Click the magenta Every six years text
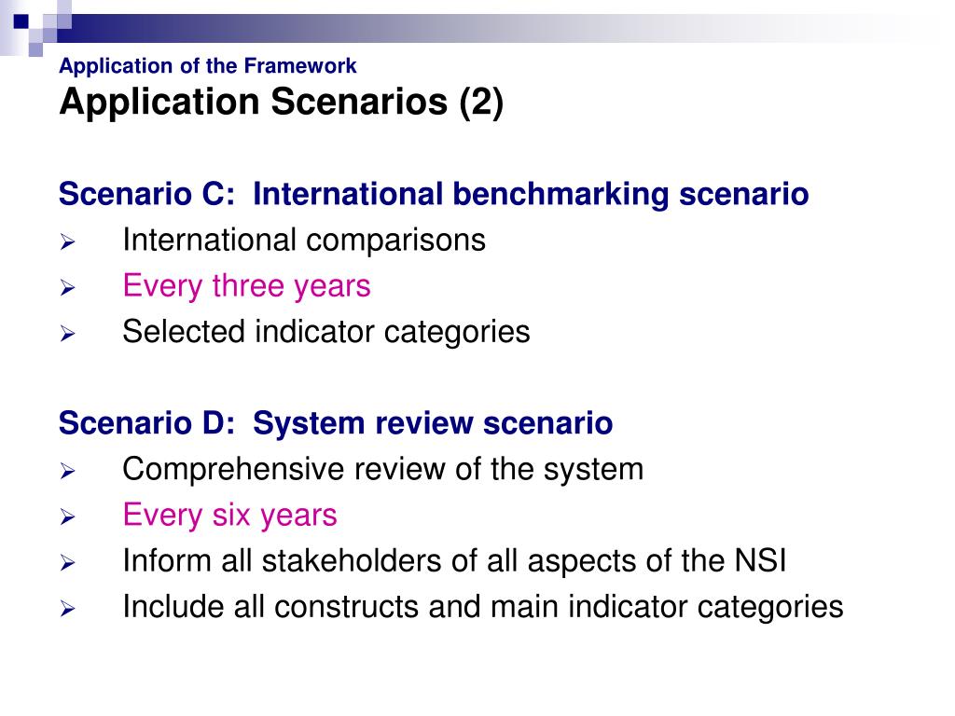 point(229,515)
